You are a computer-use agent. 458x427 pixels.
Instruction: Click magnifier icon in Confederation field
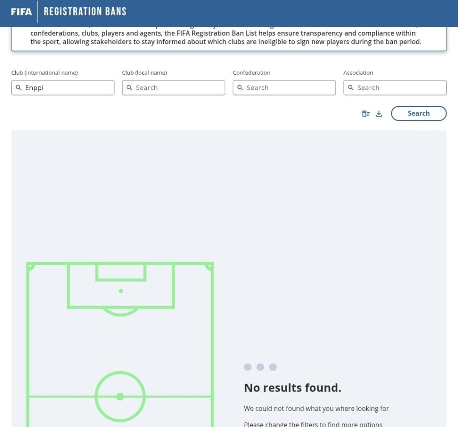click(x=240, y=88)
